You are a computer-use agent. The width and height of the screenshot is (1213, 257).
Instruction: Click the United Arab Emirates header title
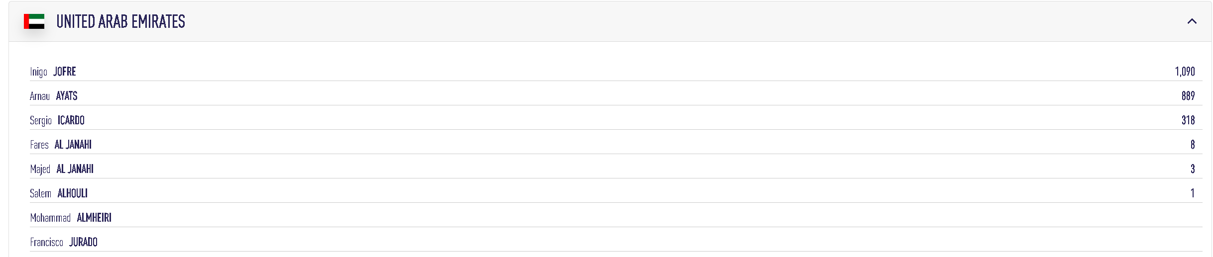click(120, 21)
